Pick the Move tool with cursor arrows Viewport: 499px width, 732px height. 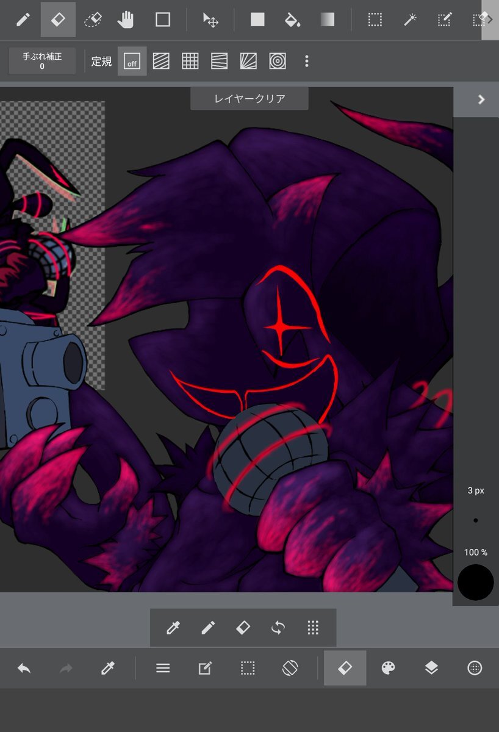click(211, 20)
